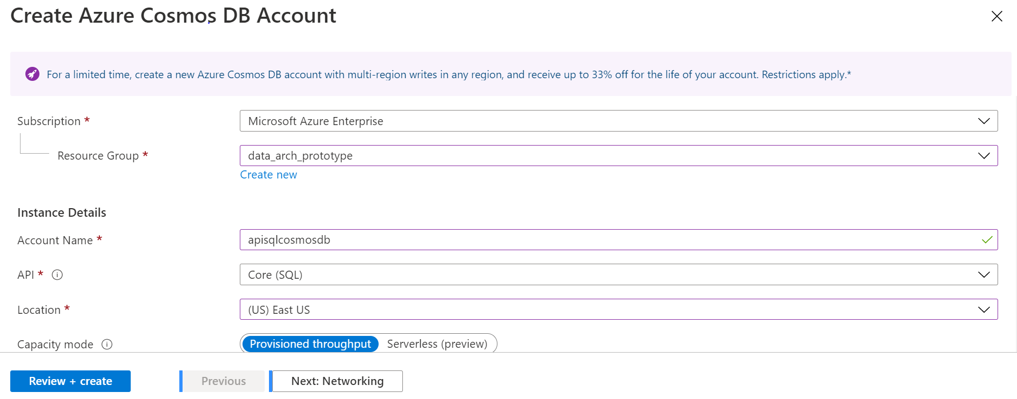Image resolution: width=1017 pixels, height=399 pixels.
Task: Open the Resource Group dropdown chevron
Action: click(984, 156)
